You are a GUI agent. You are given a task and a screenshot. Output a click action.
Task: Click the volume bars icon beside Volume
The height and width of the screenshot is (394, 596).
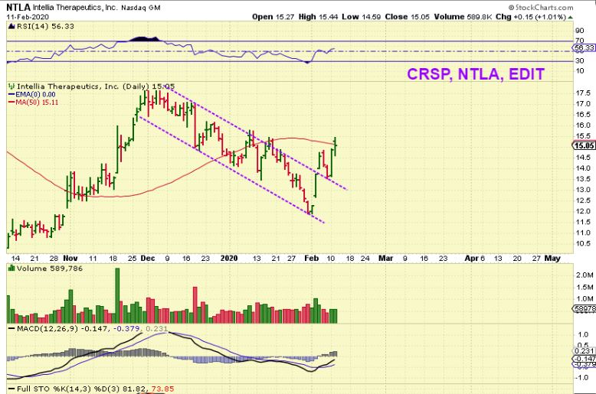tap(11, 269)
